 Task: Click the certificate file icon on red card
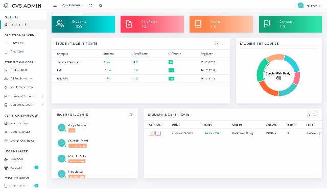click(x=129, y=24)
